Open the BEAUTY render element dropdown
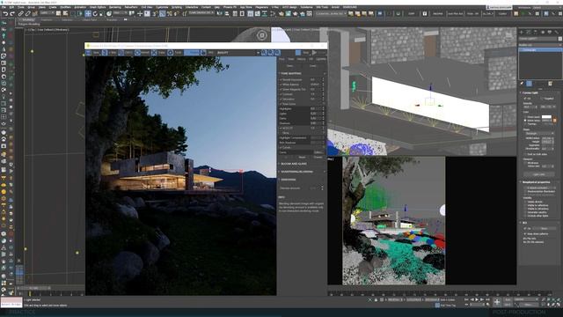The image size is (563, 317). [238, 53]
